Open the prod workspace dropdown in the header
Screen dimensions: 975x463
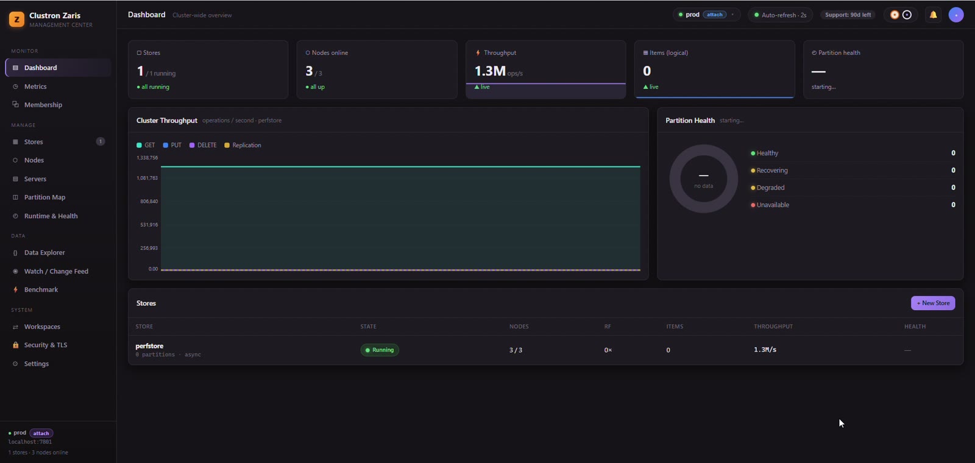[706, 15]
